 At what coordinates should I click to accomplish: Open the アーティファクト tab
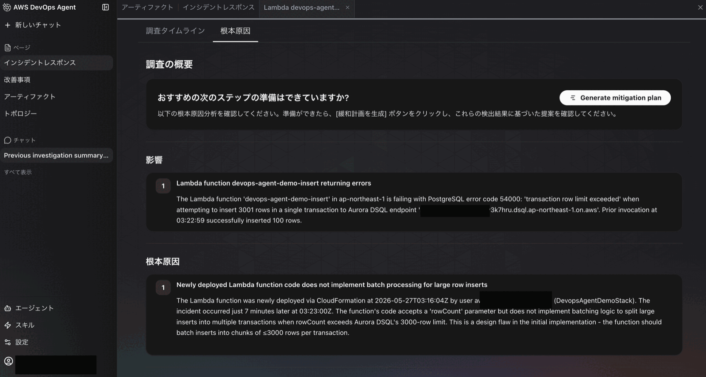click(147, 7)
